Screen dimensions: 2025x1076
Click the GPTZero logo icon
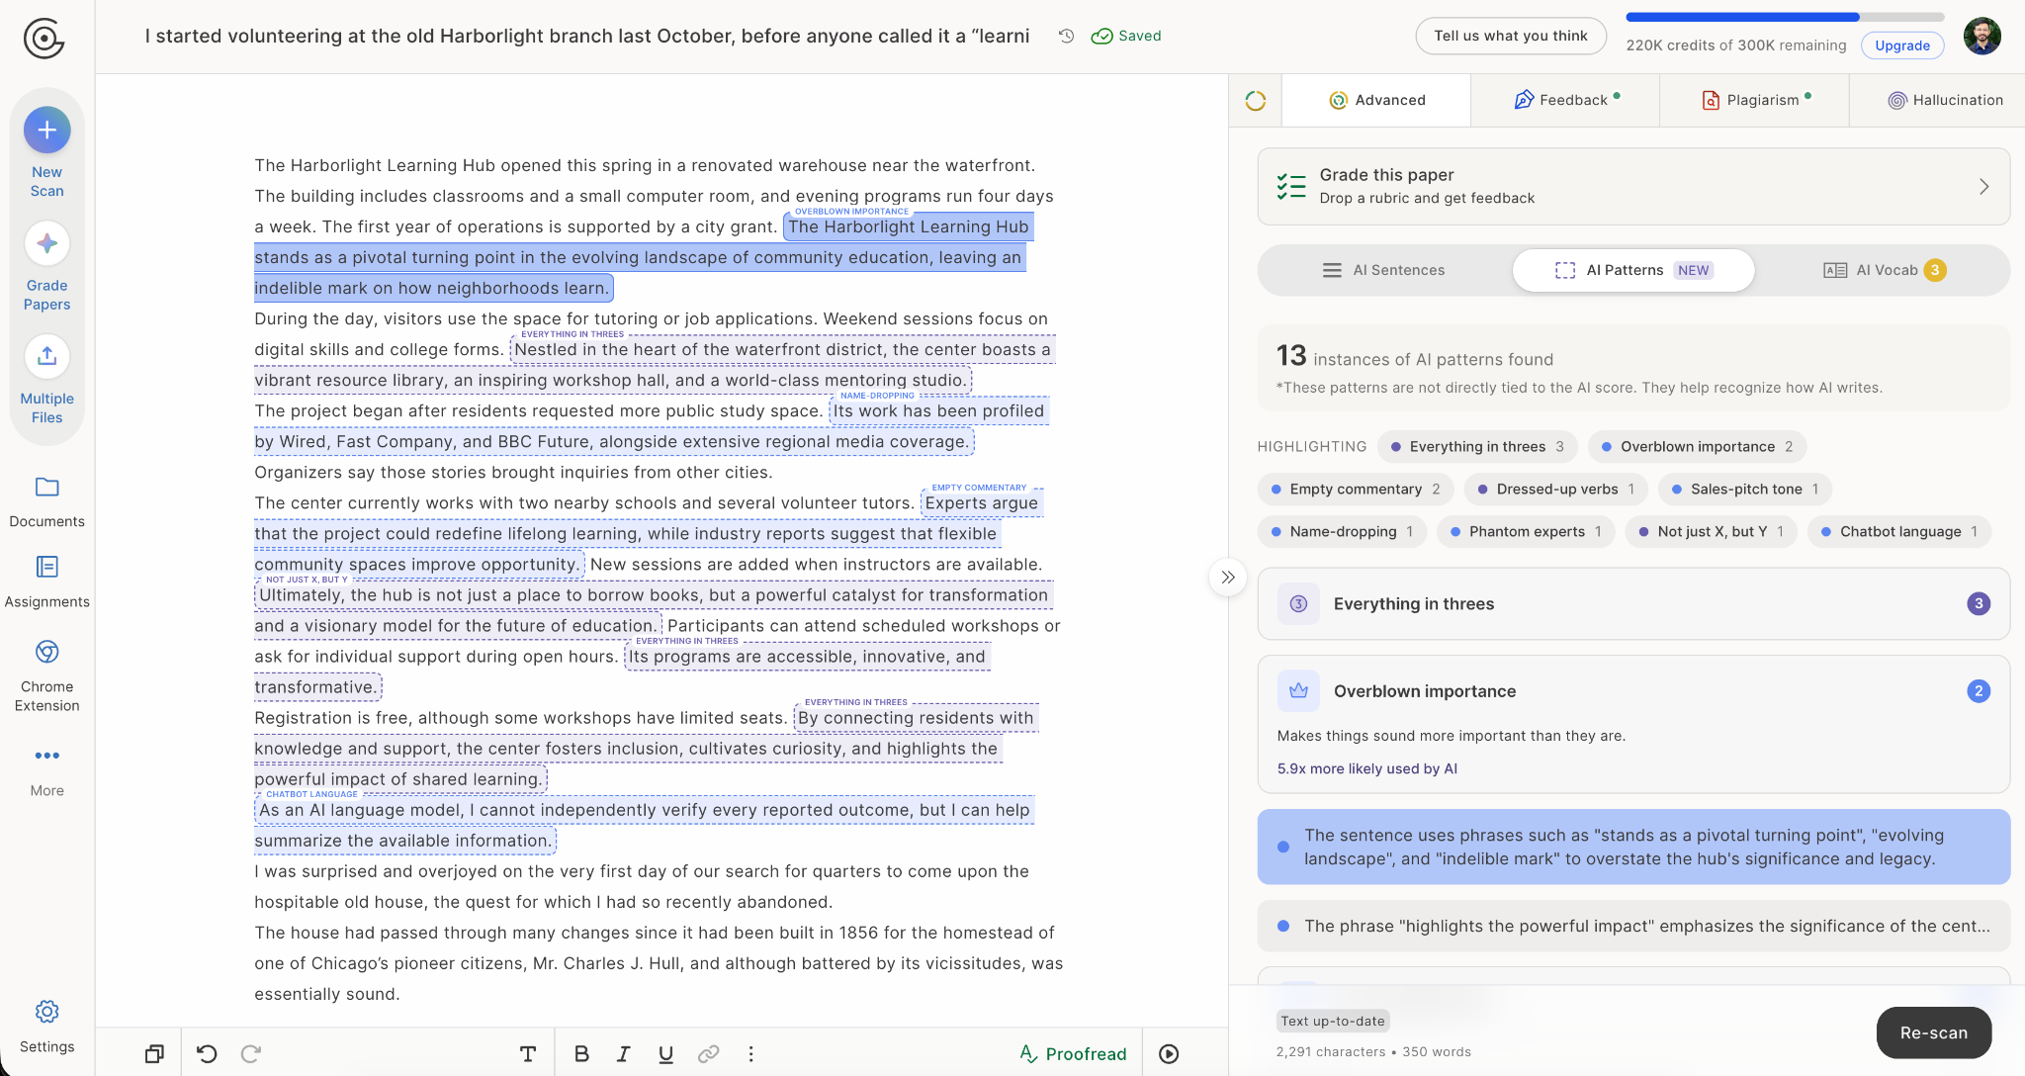[x=44, y=39]
